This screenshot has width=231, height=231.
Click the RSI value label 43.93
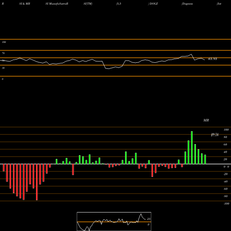pyautogui.click(x=213, y=59)
